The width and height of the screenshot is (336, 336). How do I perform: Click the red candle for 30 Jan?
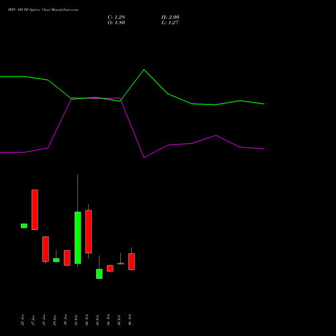pyautogui.click(x=67, y=258)
